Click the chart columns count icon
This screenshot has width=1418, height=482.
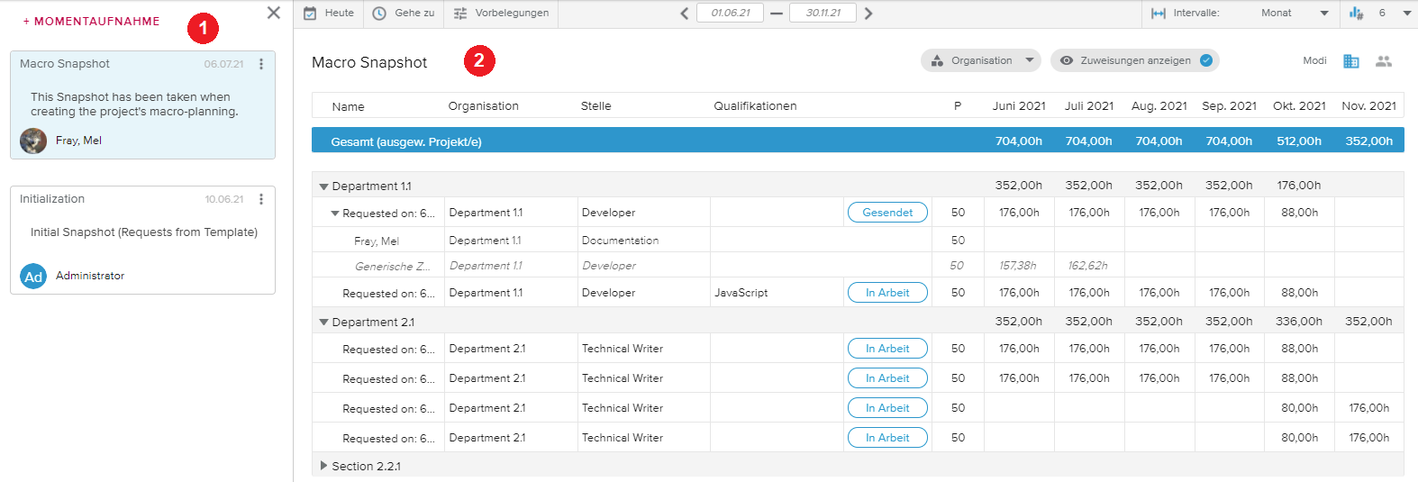pos(1357,14)
